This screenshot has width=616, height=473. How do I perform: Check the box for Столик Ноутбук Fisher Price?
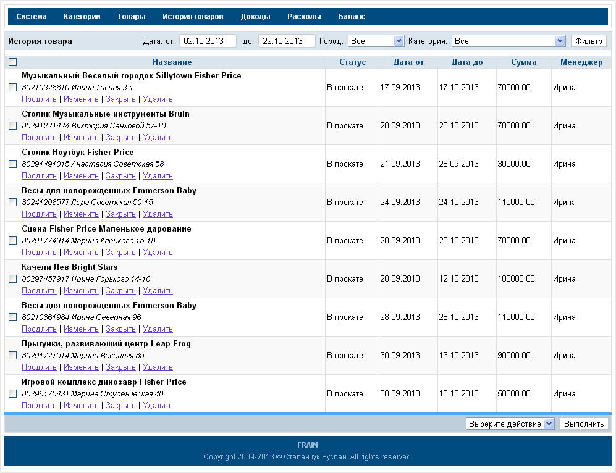[x=13, y=164]
